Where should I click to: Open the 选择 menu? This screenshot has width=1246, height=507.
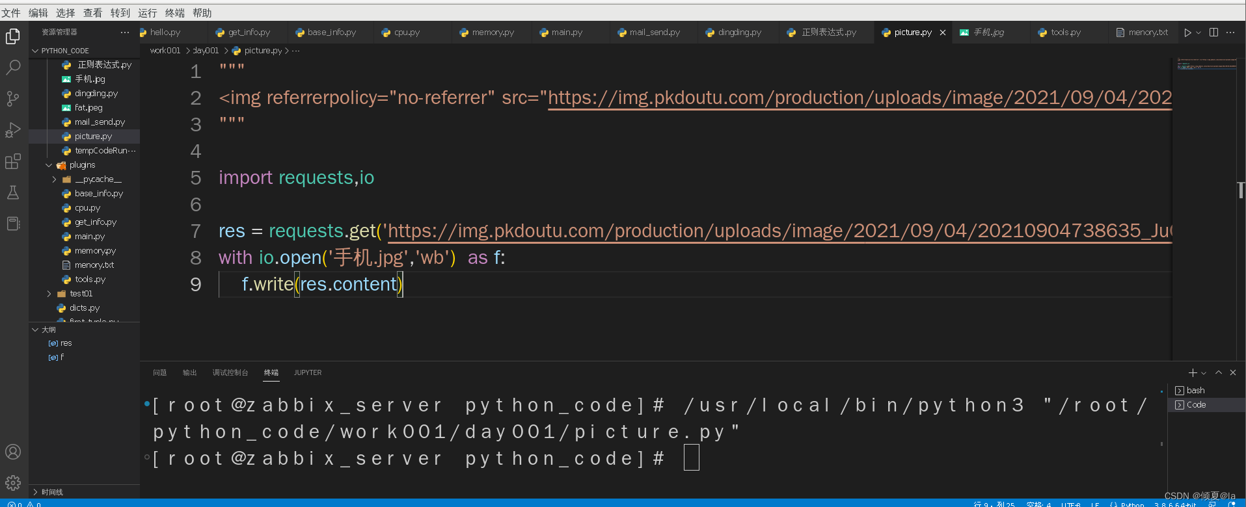pos(66,13)
